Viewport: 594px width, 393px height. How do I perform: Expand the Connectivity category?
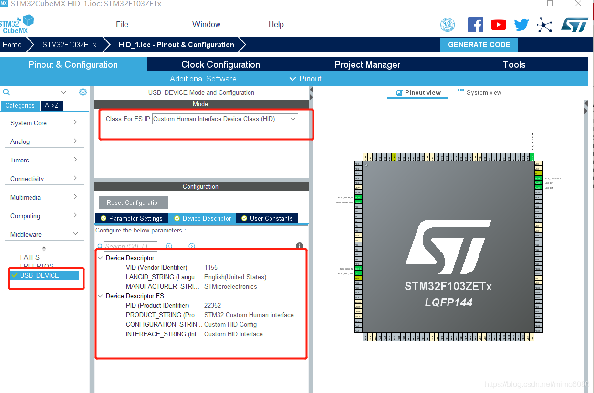click(44, 179)
